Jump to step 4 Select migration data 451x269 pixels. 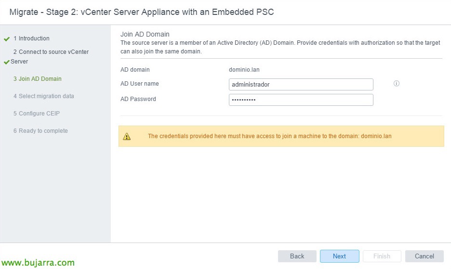[x=44, y=96]
